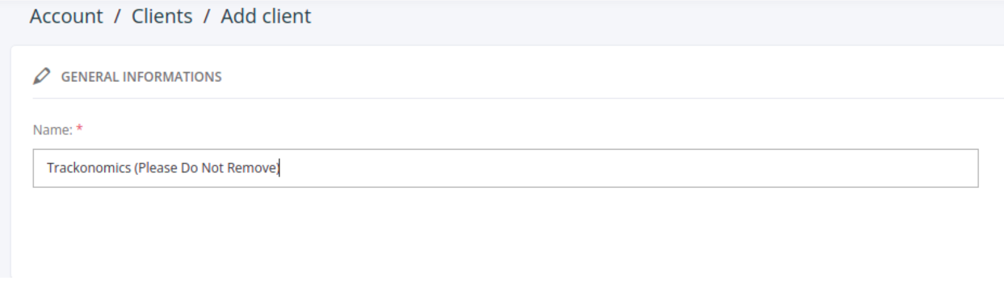
Task: Click the Name field label
Action: (x=52, y=130)
